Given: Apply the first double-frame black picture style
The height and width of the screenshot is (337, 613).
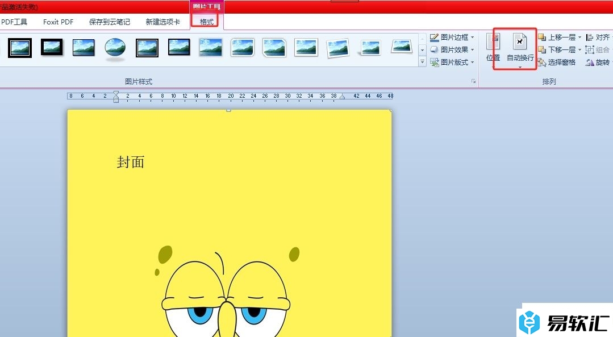Looking at the screenshot, I should (20, 48).
